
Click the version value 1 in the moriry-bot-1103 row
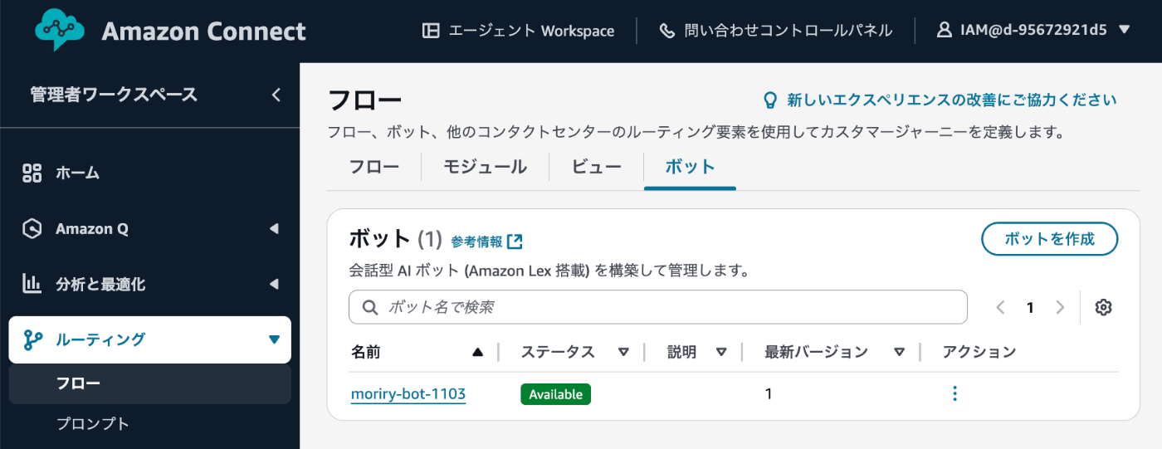click(769, 394)
